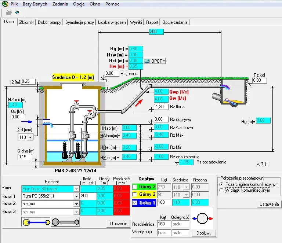282x243 pixels.
Task: Open the Drd [mm] diameter dropdown
Action: pyautogui.click(x=30, y=137)
